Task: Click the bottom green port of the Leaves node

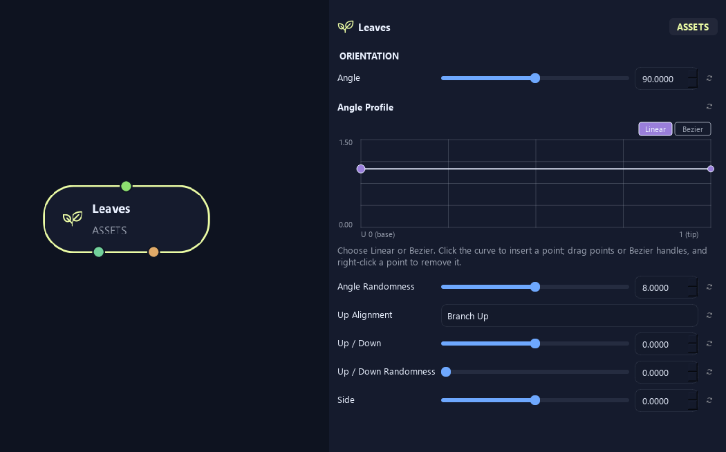Action: tap(99, 252)
